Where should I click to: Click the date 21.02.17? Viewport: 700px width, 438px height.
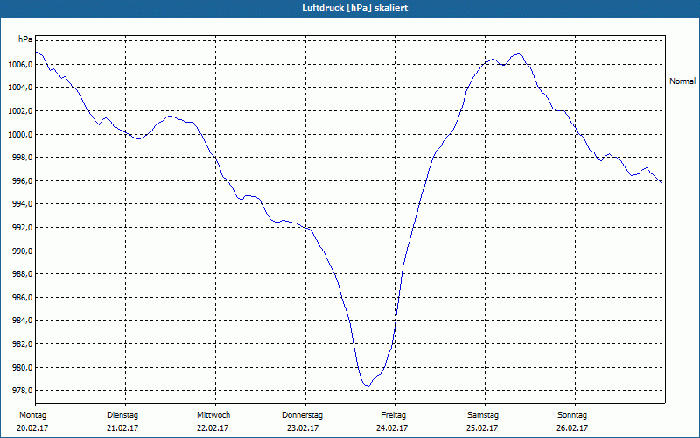[122, 428]
